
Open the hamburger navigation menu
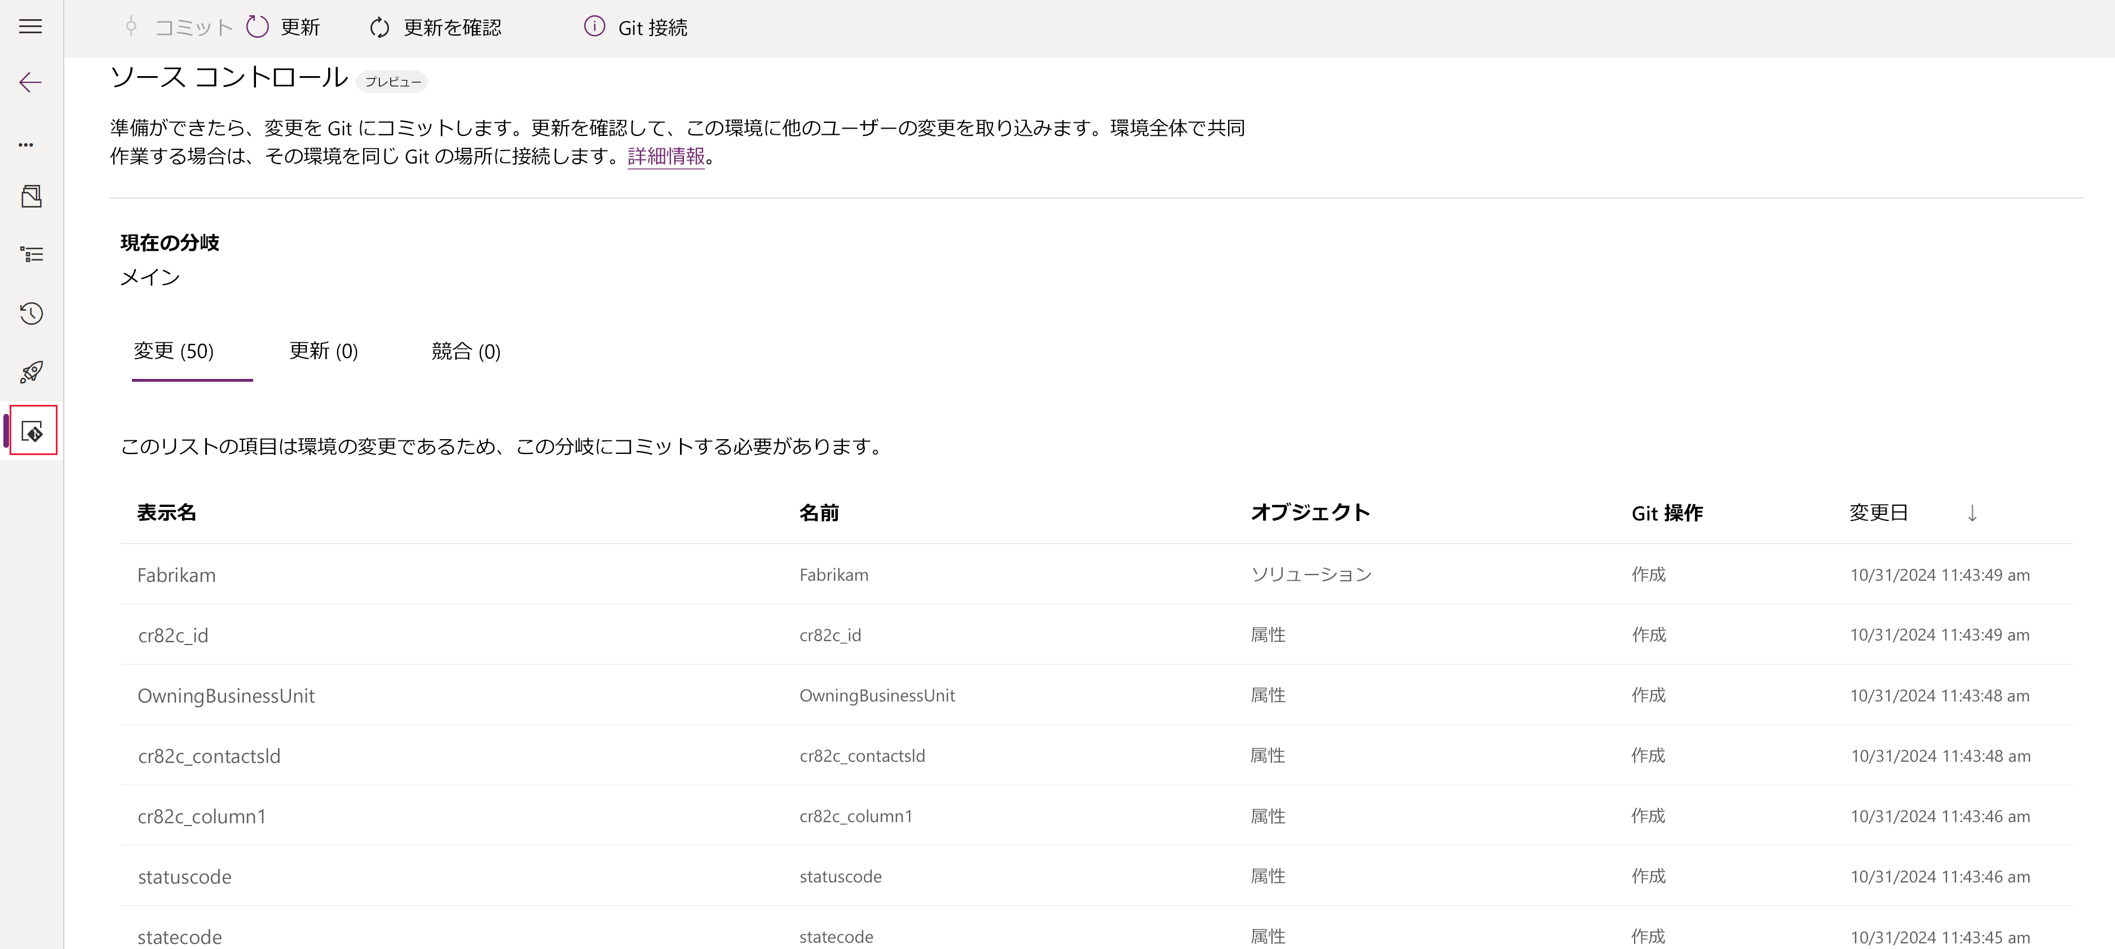(x=30, y=27)
